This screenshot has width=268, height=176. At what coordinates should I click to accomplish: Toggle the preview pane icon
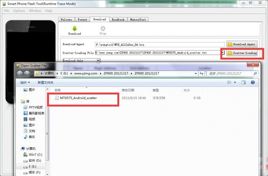(244, 82)
